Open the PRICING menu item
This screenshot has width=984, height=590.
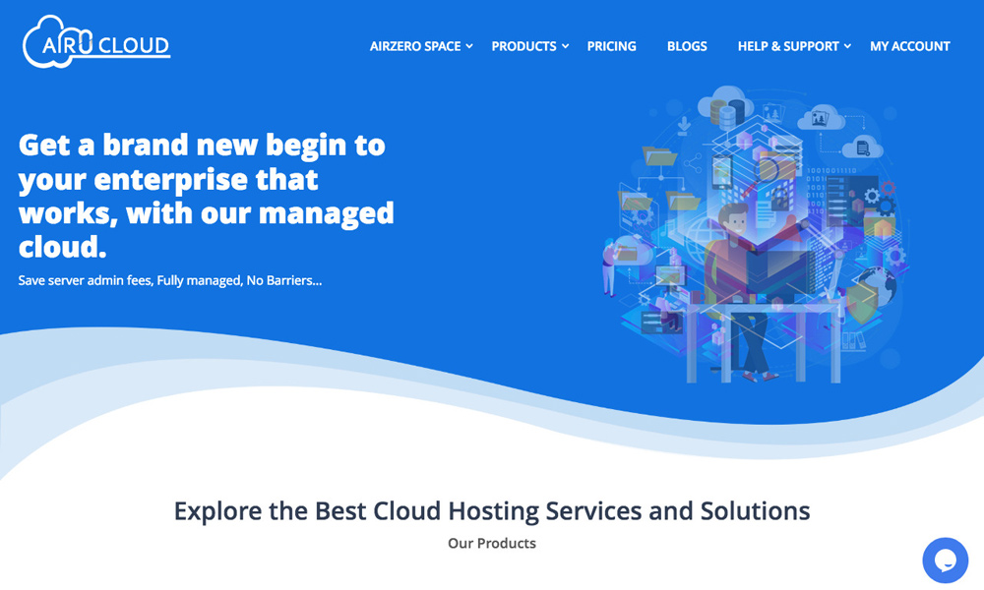coord(611,46)
